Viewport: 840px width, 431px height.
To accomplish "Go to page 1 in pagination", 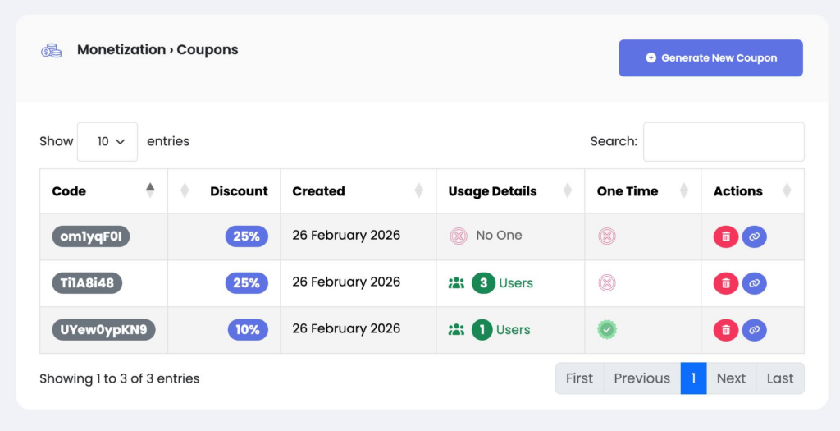I will (x=693, y=378).
